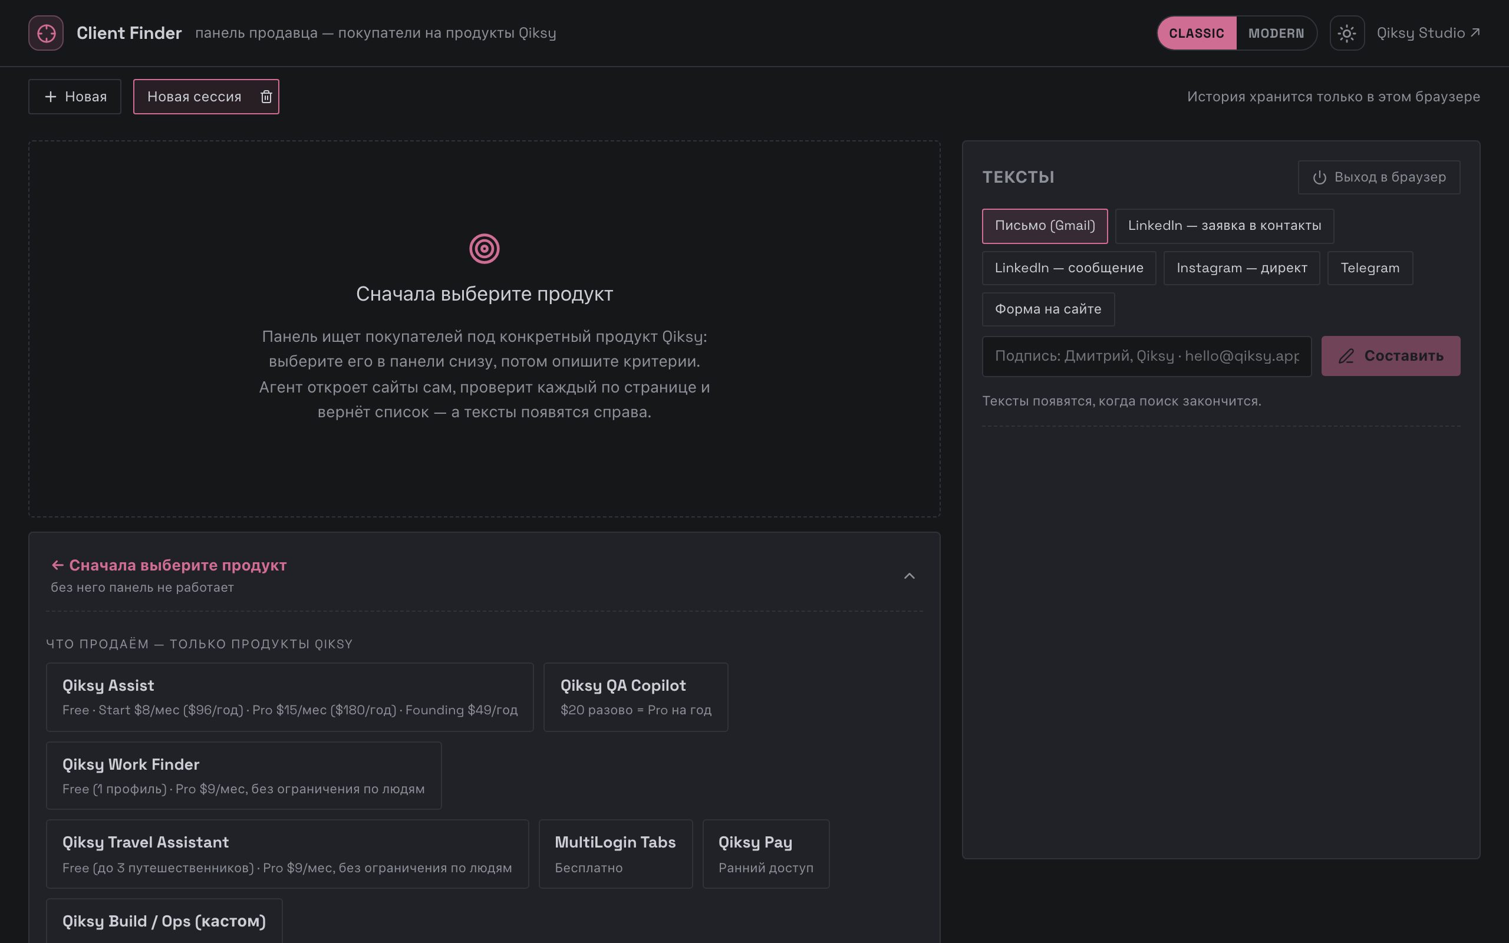Click the История хранится только в этом браузере note
Image resolution: width=1509 pixels, height=943 pixels.
pyautogui.click(x=1333, y=97)
